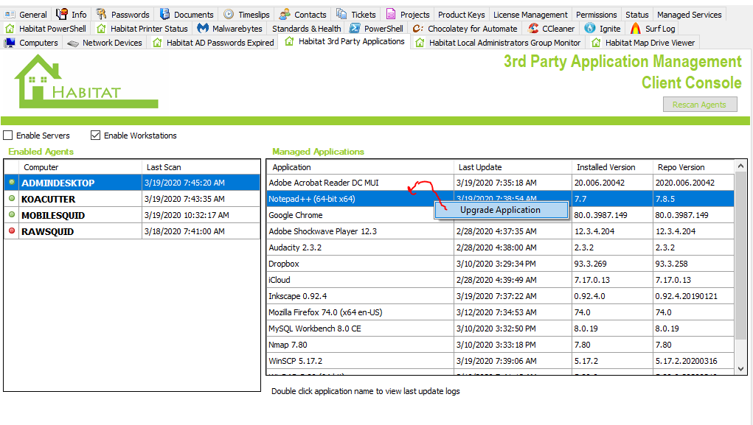Click the Surf Log flame icon
Viewport: 753px width, 425px height.
636,29
